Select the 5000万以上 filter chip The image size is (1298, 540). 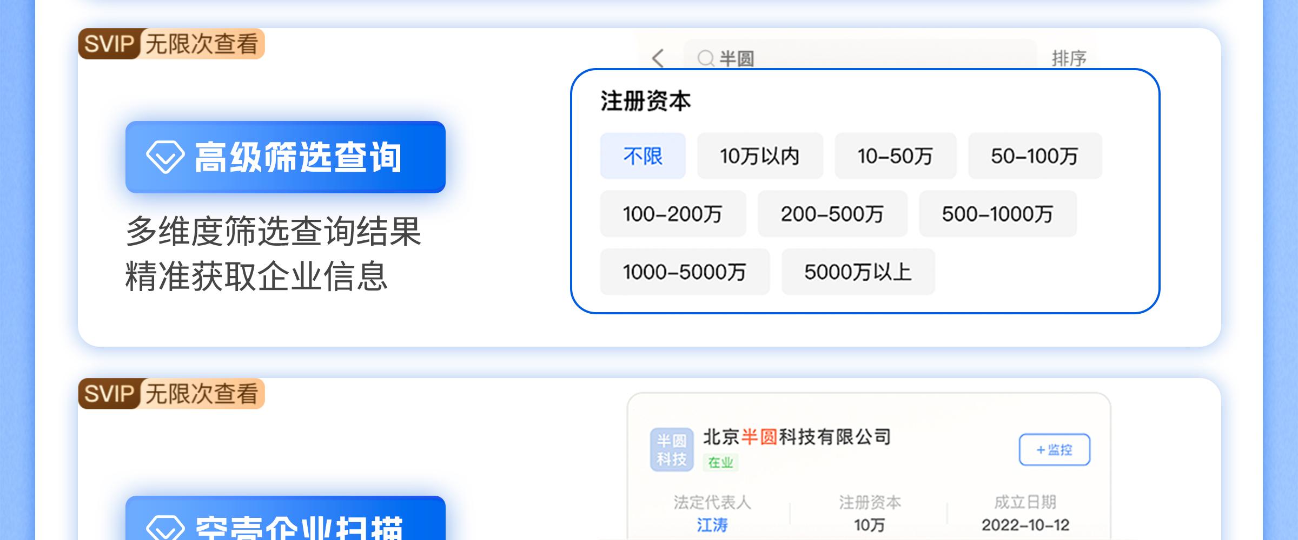[858, 272]
